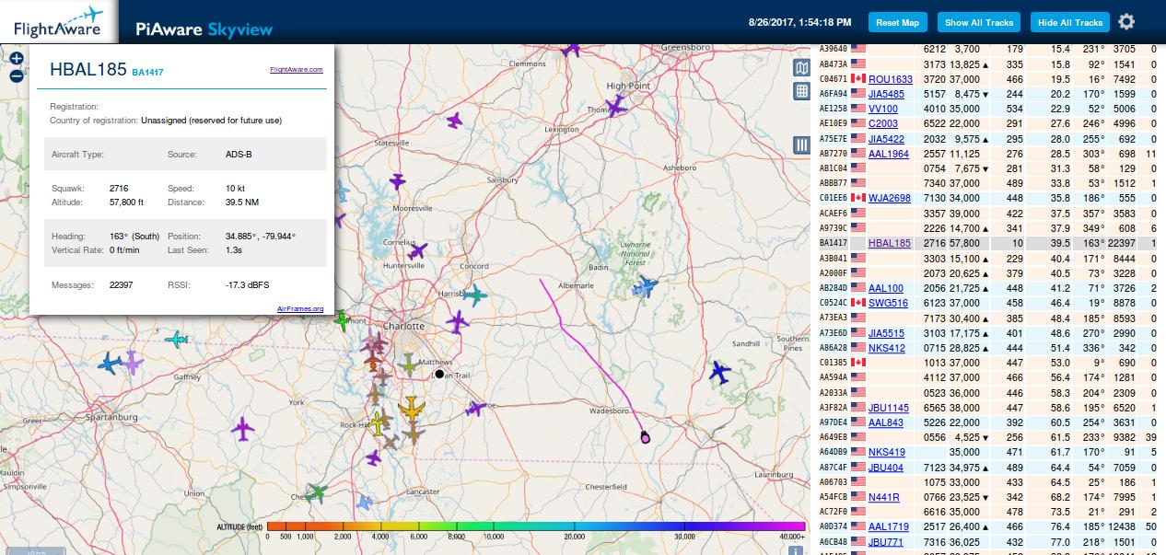Open the map layer switcher
The height and width of the screenshot is (555, 1166).
[x=802, y=68]
